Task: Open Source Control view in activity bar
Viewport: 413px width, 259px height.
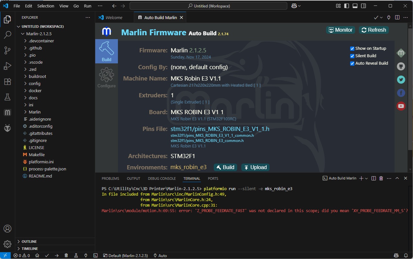Action: pyautogui.click(x=7, y=50)
